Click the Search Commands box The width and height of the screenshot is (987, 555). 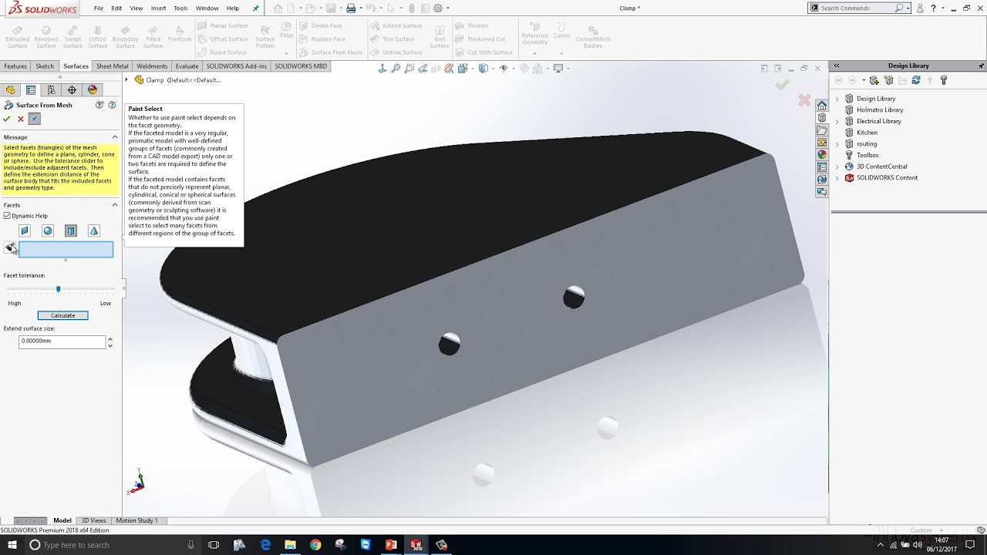pyautogui.click(x=856, y=8)
